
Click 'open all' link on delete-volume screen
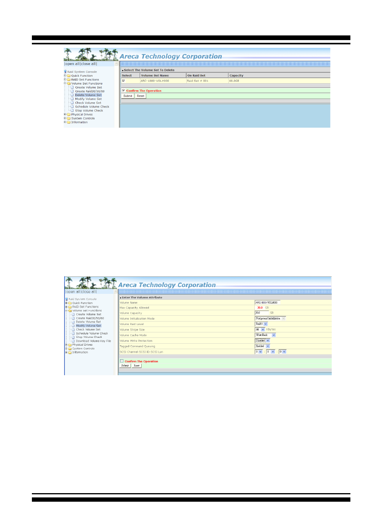(72, 64)
